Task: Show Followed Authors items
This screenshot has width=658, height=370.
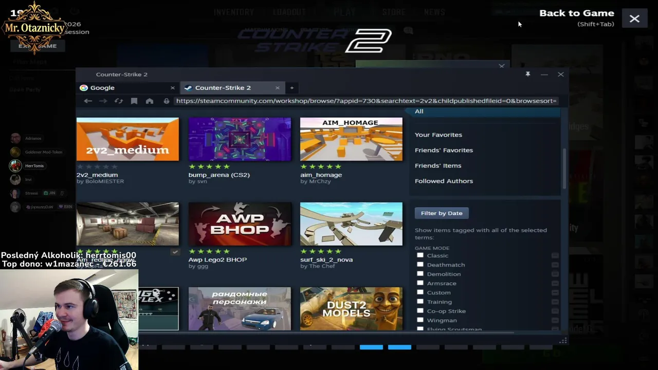Action: pos(444,181)
